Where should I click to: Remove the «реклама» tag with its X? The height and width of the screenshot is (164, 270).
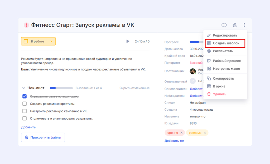[x=205, y=133]
